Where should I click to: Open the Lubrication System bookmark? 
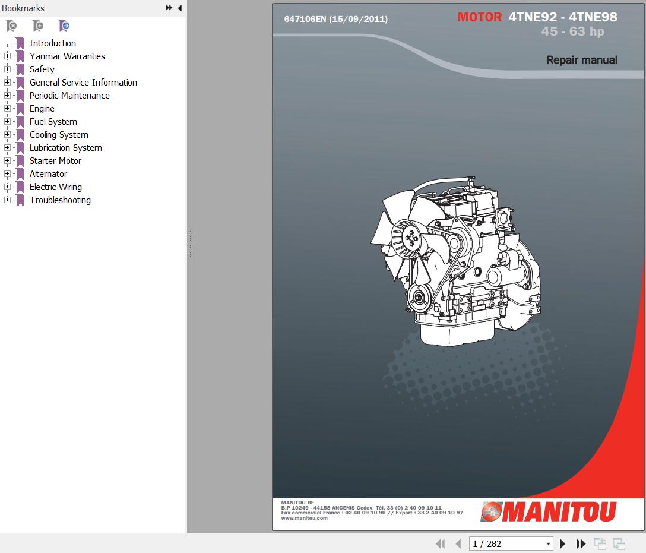tap(65, 147)
